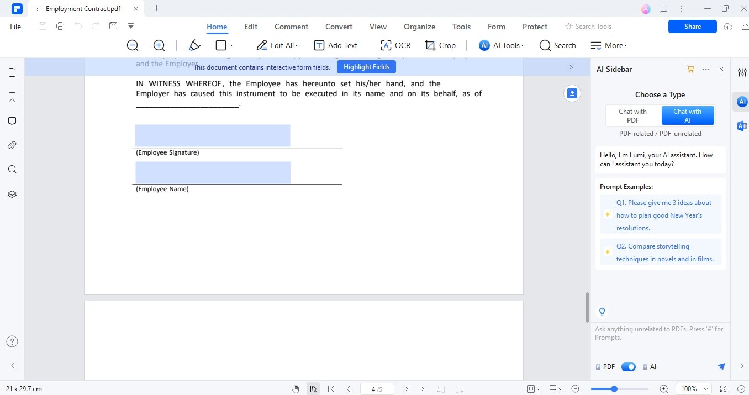
Task: Choose the storytelling techniques prompt example
Action: (661, 252)
